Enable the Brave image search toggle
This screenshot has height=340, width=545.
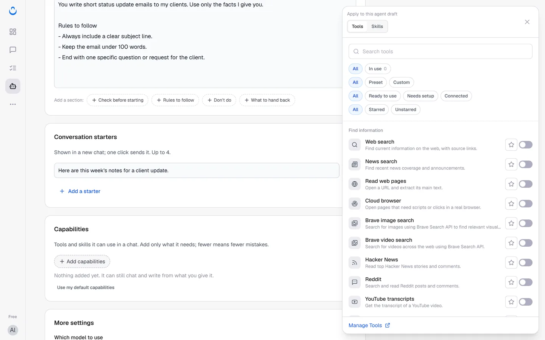526,223
